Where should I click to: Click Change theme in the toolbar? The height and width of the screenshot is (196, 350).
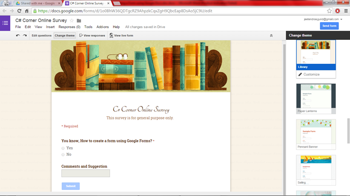(x=65, y=35)
